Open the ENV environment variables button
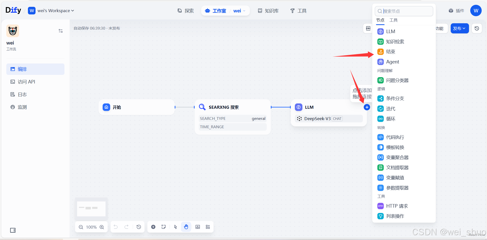The image size is (487, 240). pos(368,28)
